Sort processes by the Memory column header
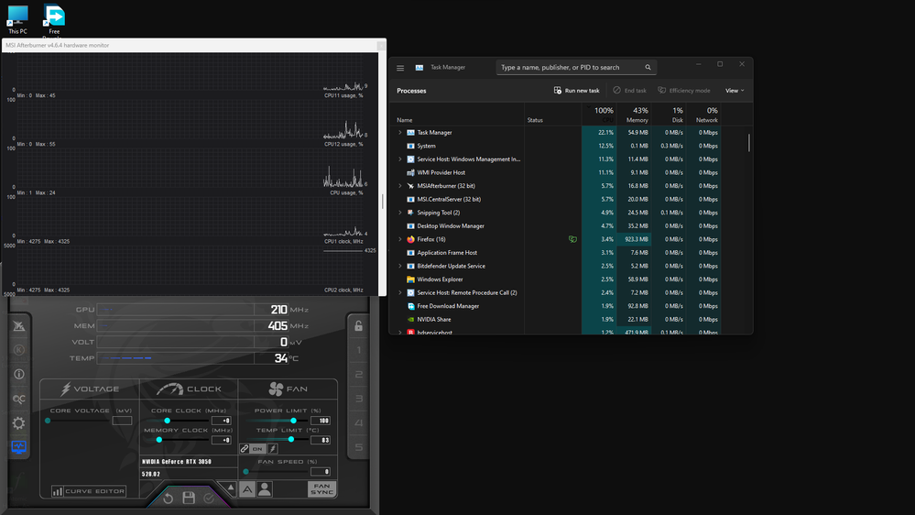The image size is (915, 515). (634, 115)
